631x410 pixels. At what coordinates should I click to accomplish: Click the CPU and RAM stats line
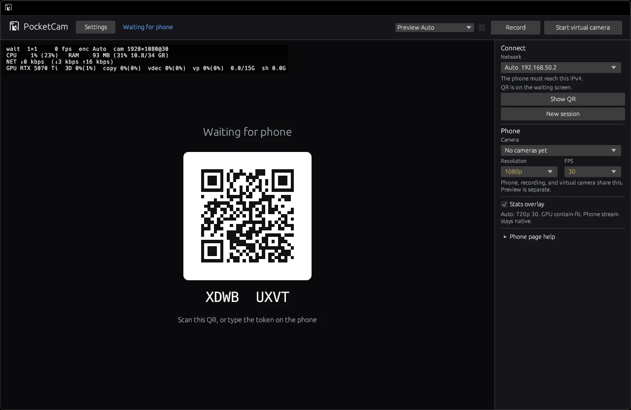[87, 55]
